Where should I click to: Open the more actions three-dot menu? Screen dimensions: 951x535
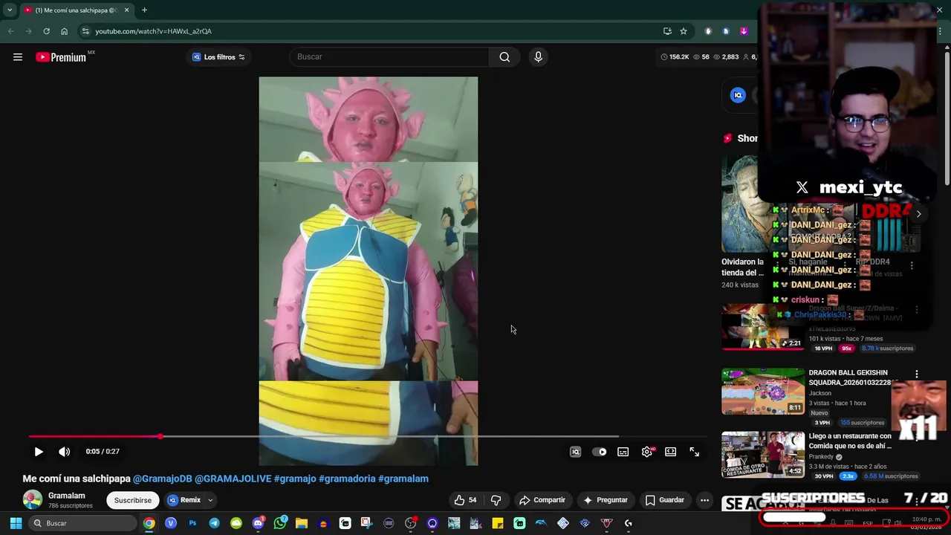(704, 500)
